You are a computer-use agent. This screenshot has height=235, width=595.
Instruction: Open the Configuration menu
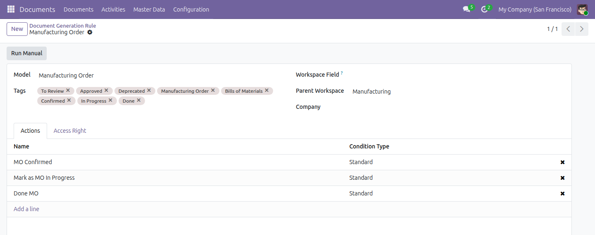coord(191,9)
